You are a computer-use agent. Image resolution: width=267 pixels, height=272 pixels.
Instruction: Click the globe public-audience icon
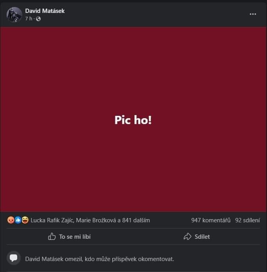(x=38, y=19)
